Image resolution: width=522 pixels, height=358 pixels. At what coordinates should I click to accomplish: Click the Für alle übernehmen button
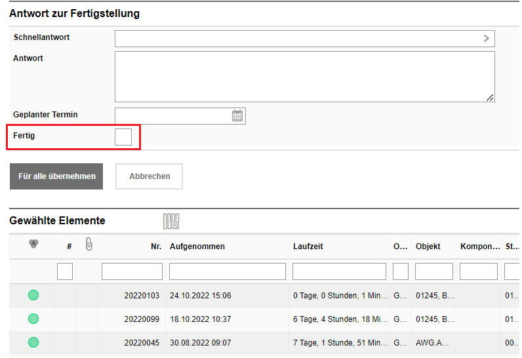pos(56,176)
